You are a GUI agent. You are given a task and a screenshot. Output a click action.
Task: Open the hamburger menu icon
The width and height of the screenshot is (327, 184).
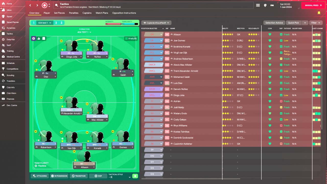(x=258, y=5)
